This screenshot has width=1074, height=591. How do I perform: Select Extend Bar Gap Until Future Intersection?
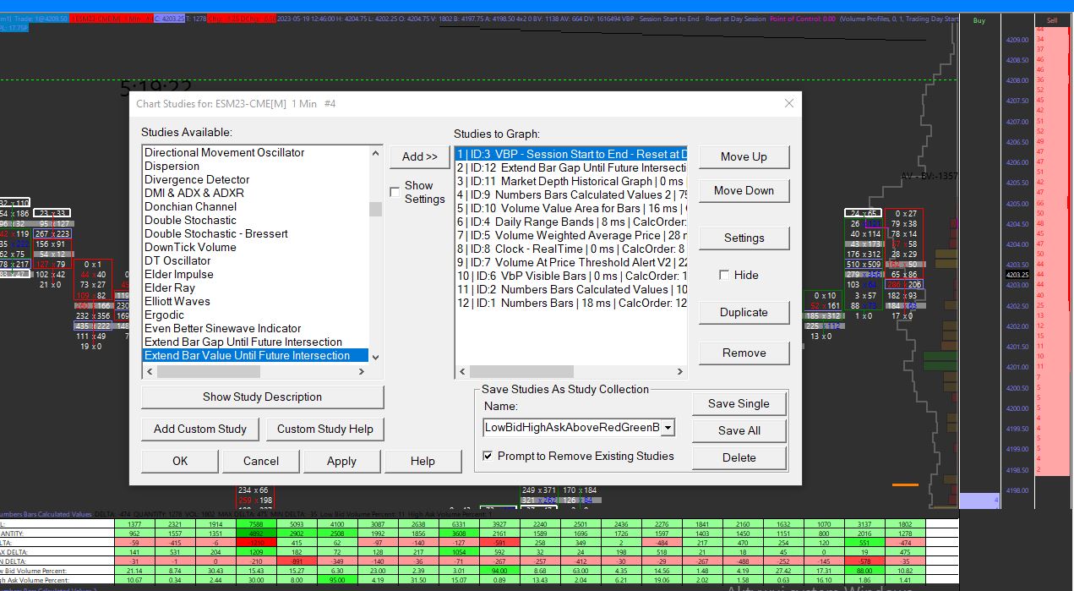pos(256,342)
